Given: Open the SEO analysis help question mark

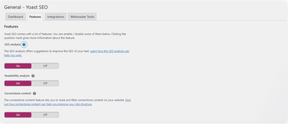Looking at the screenshot, I should [x=24, y=45].
